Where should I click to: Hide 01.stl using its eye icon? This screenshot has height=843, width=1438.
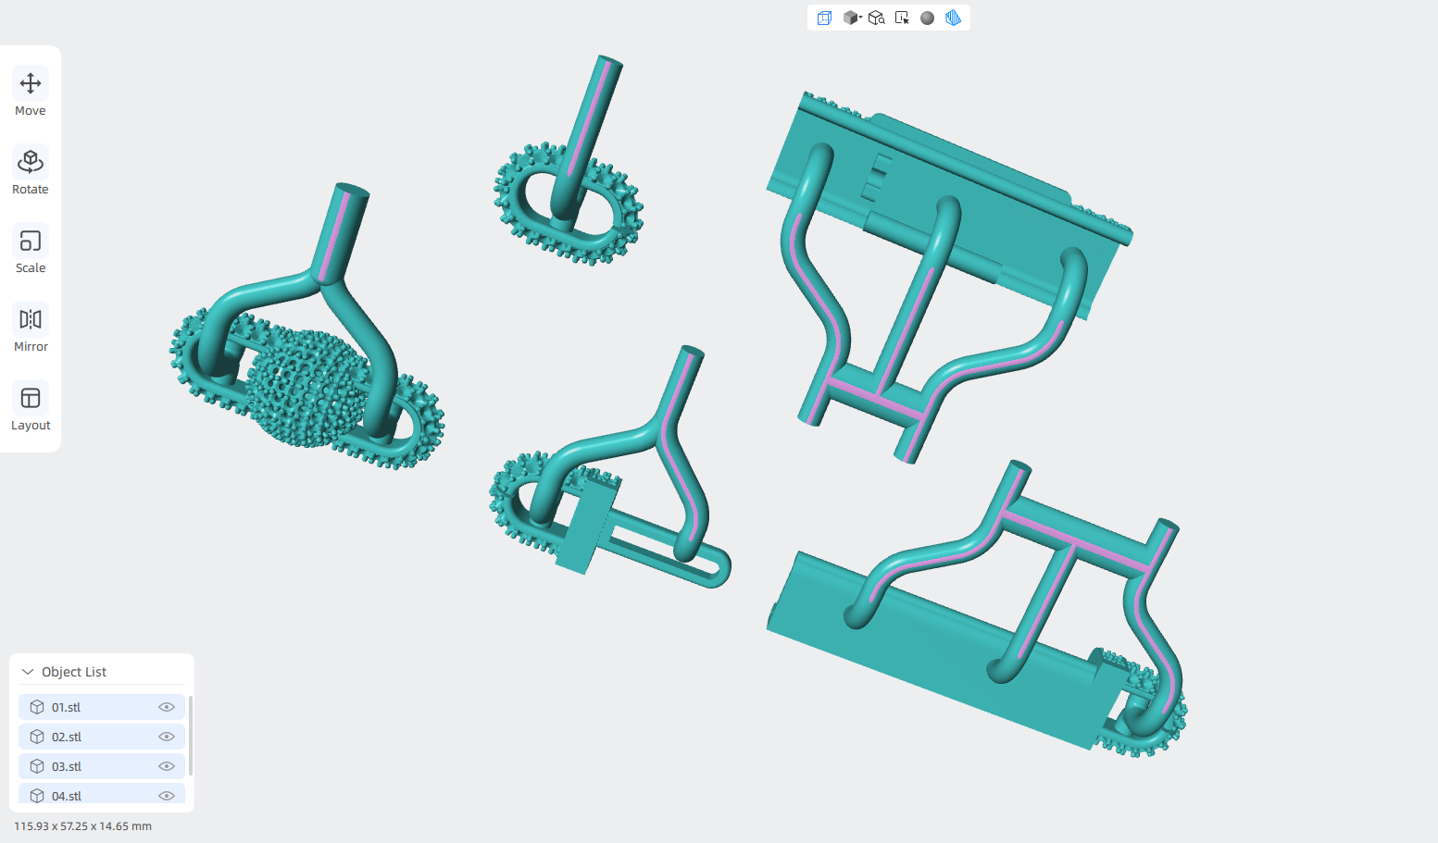(167, 707)
